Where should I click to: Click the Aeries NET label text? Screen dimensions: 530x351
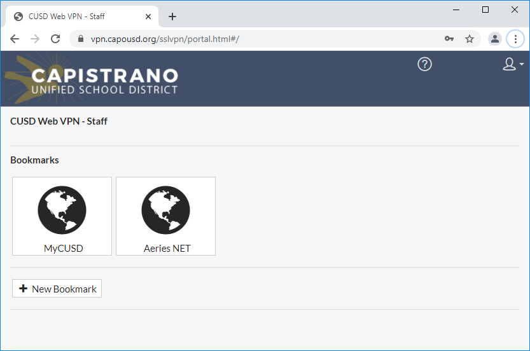[167, 249]
